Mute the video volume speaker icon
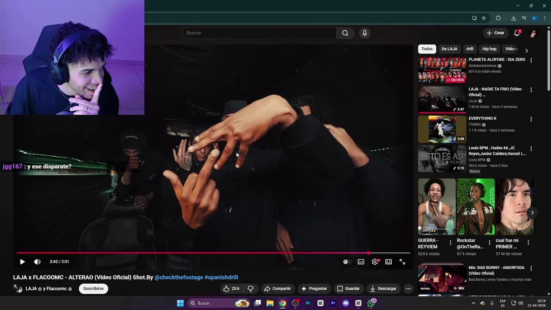 (x=37, y=262)
